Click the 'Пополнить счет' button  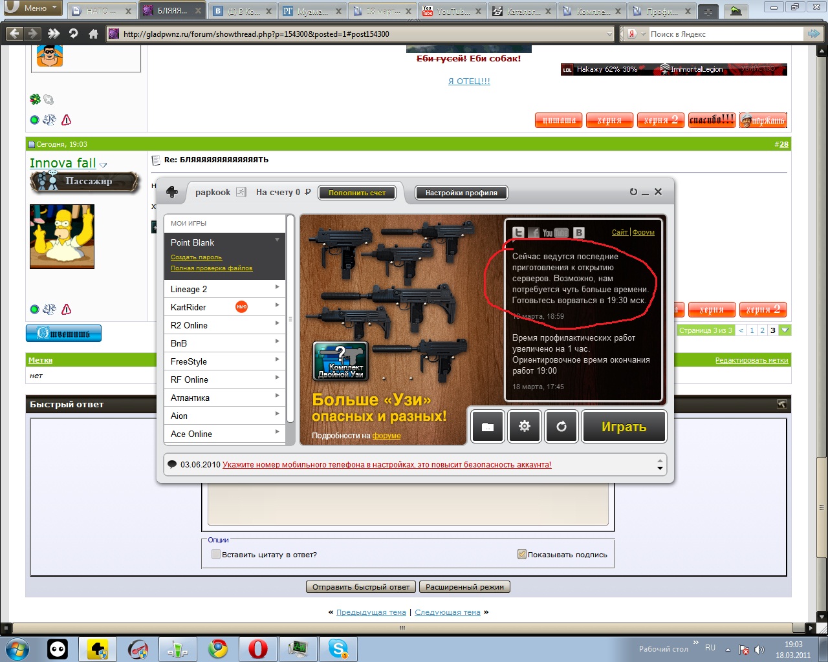pyautogui.click(x=357, y=193)
